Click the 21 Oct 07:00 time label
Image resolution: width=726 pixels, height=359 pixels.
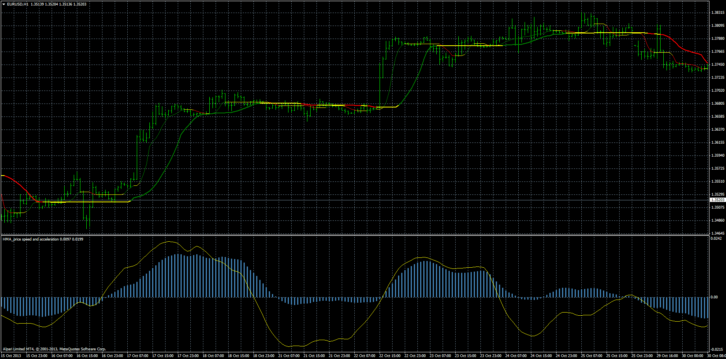coord(289,356)
